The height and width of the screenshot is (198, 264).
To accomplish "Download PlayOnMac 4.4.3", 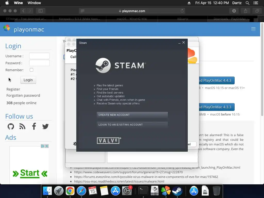I will (217, 80).
